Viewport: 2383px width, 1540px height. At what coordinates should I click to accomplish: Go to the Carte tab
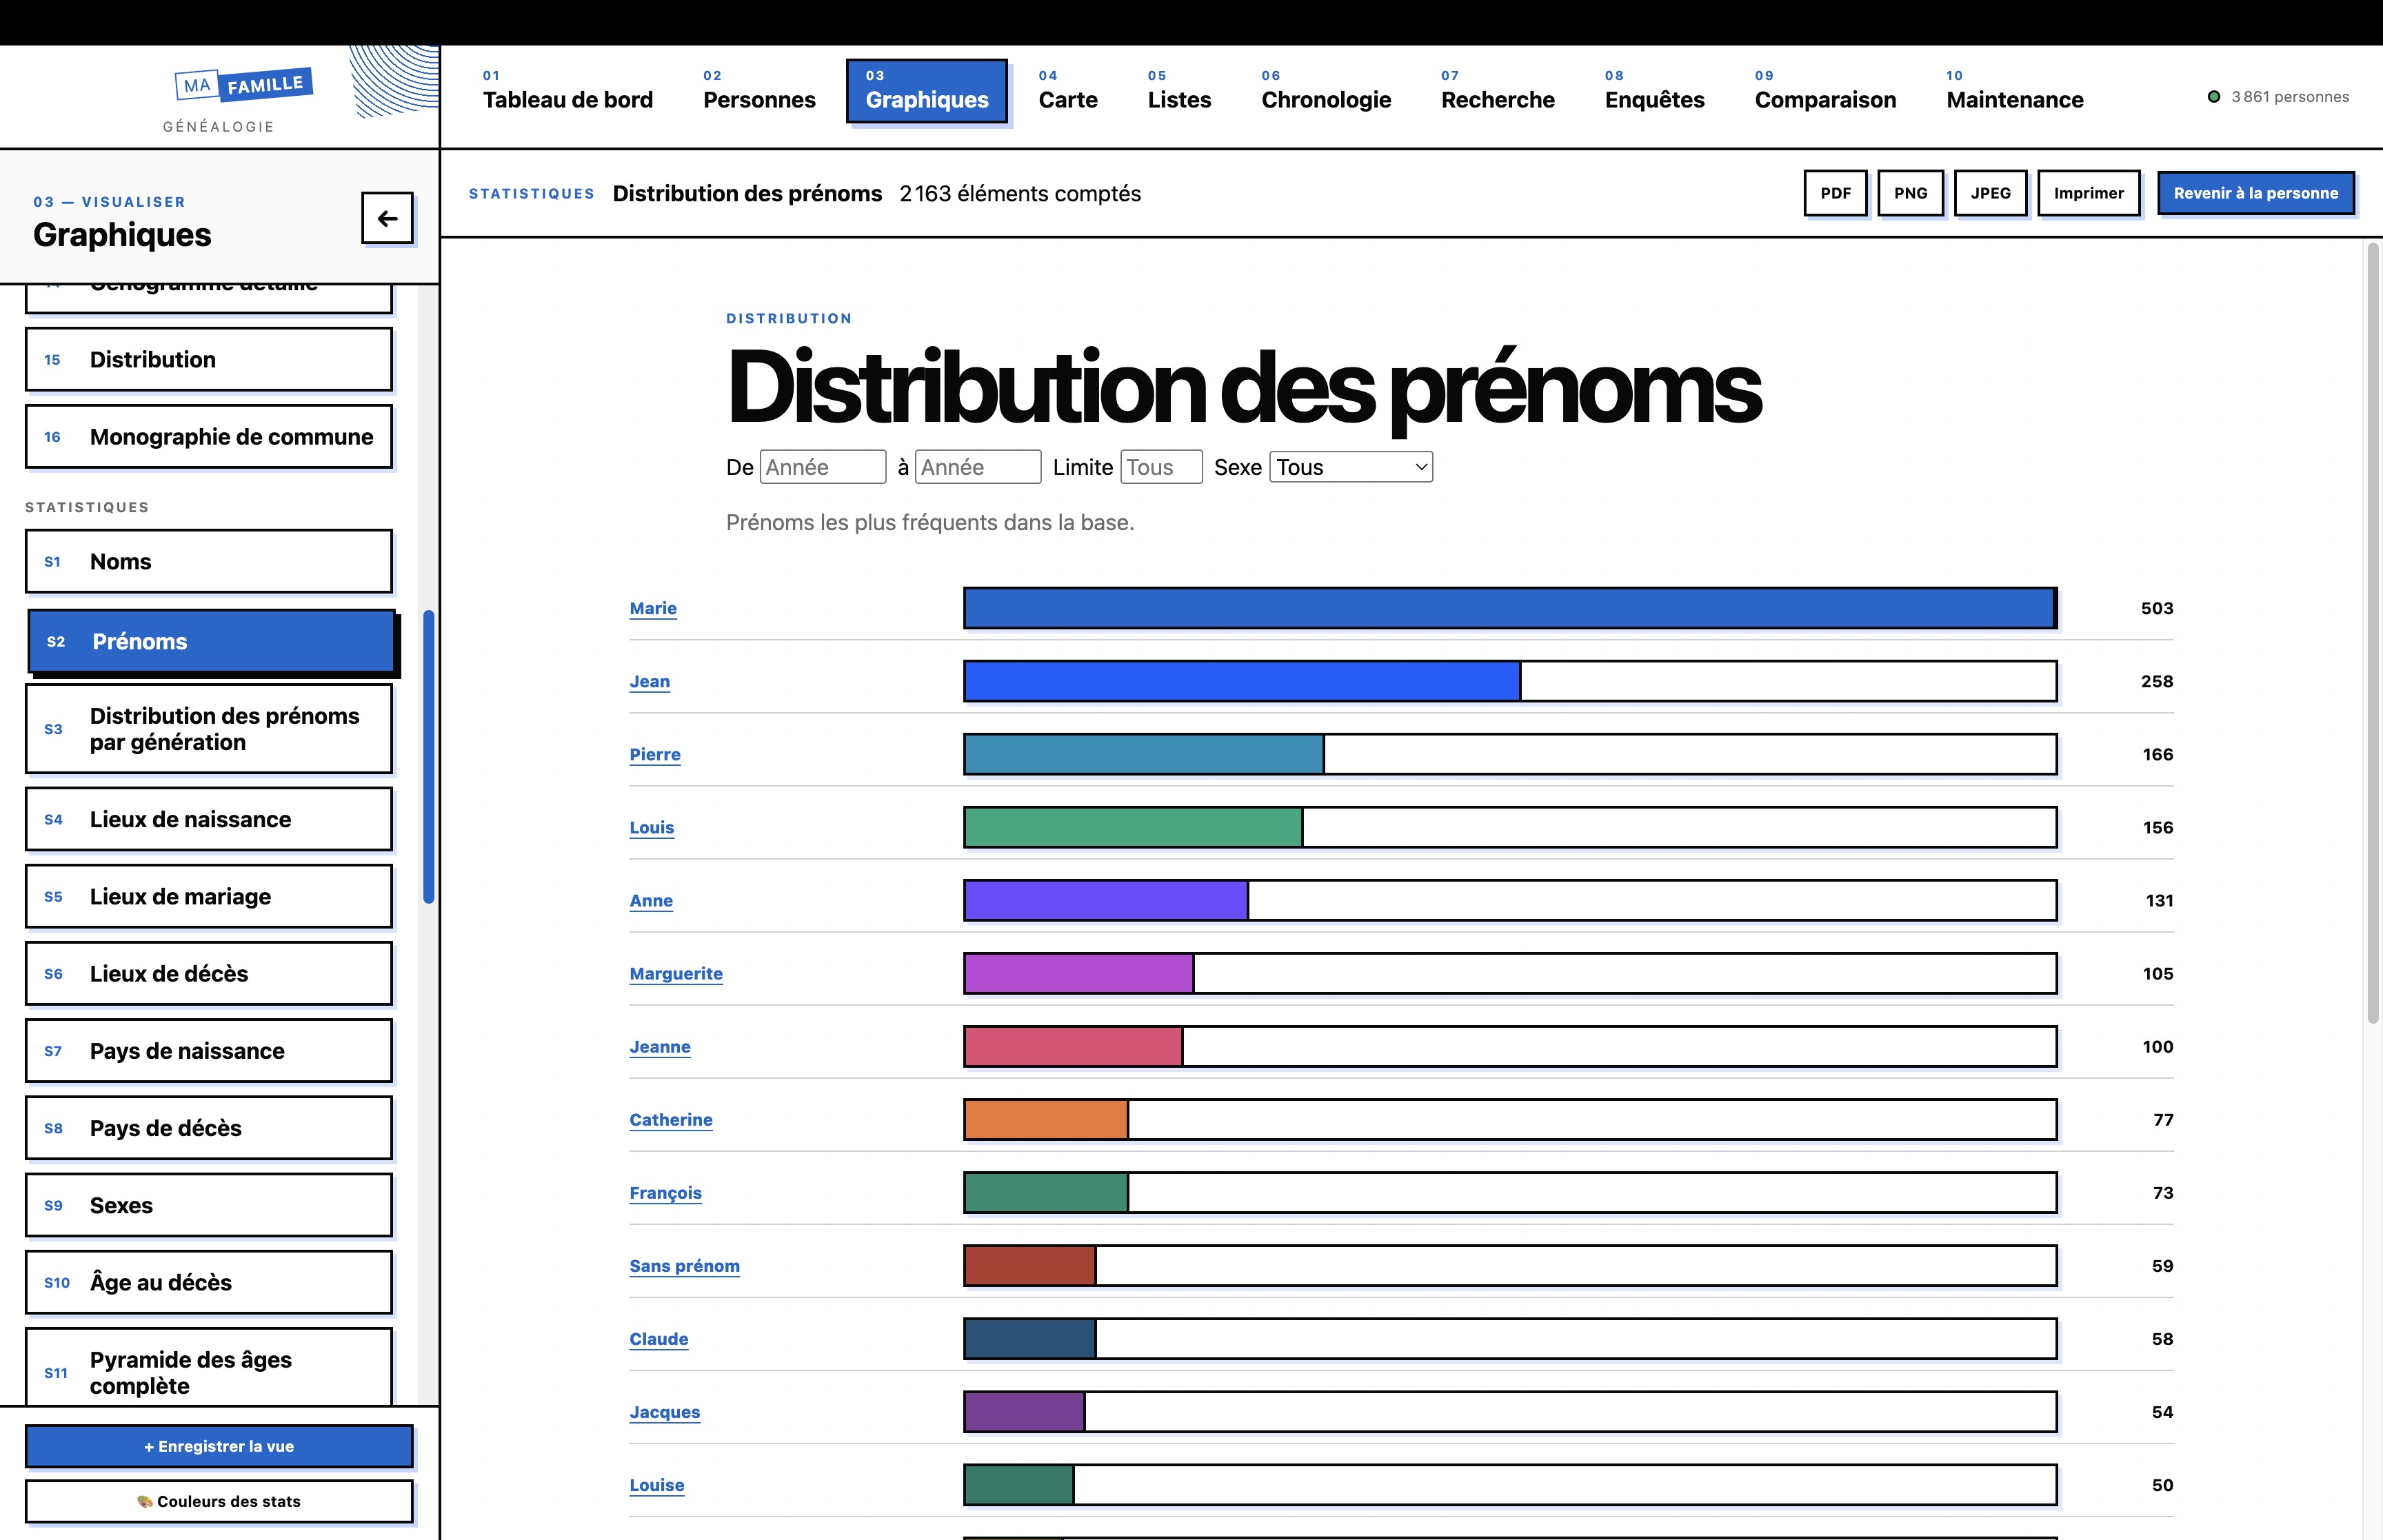[1067, 91]
